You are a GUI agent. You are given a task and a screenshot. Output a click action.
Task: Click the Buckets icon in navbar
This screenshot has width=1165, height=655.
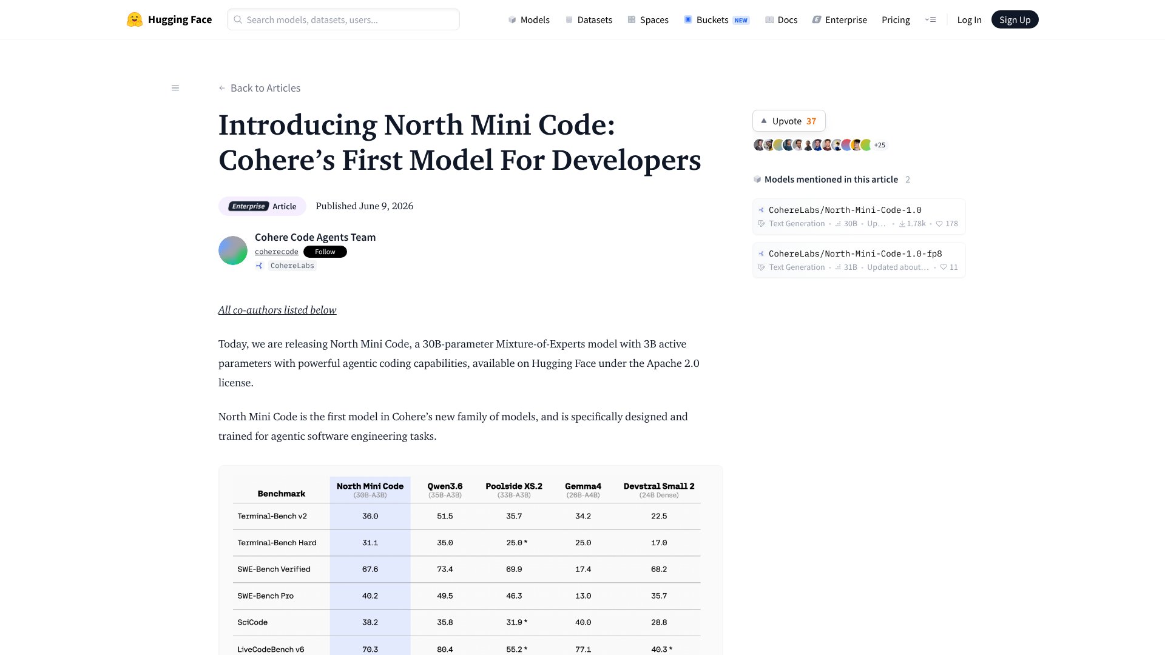(688, 19)
